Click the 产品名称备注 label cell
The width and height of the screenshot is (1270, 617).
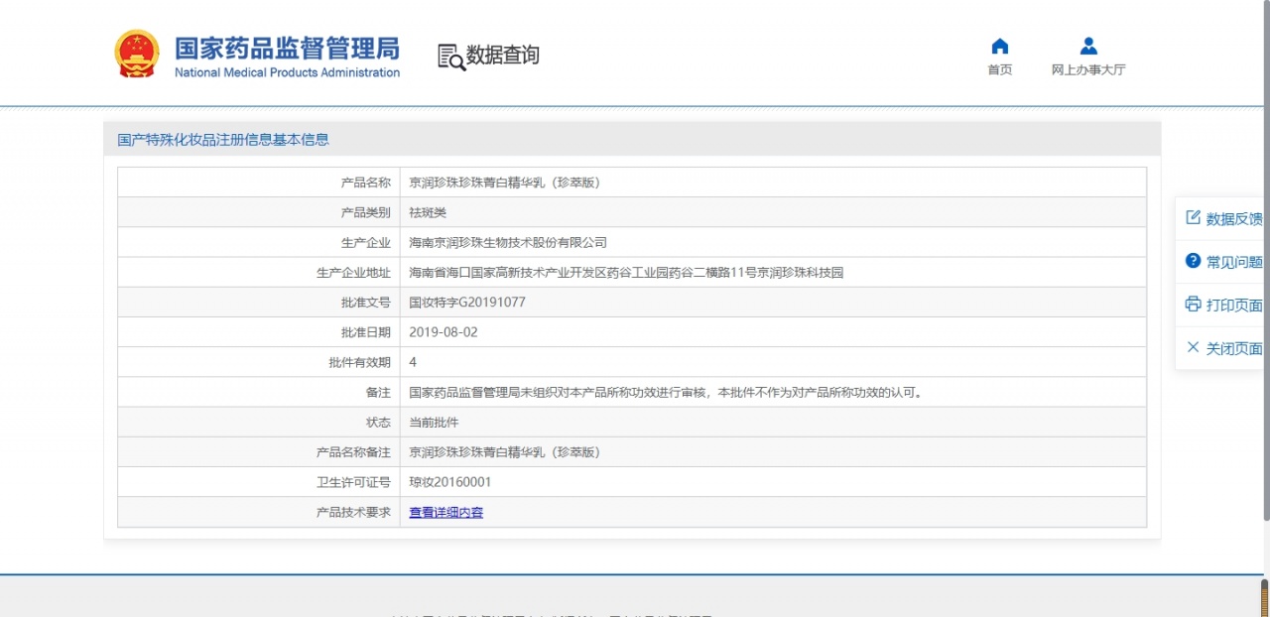click(259, 452)
